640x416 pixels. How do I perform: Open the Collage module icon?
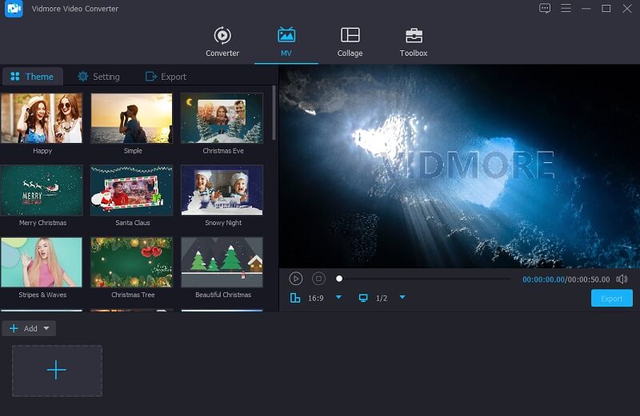pos(350,36)
